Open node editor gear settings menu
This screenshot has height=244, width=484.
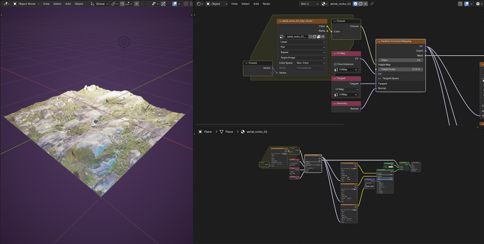click(480, 4)
